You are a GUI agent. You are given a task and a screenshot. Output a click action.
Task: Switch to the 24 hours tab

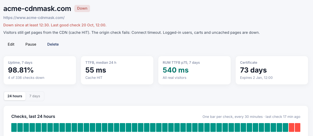coord(15,96)
